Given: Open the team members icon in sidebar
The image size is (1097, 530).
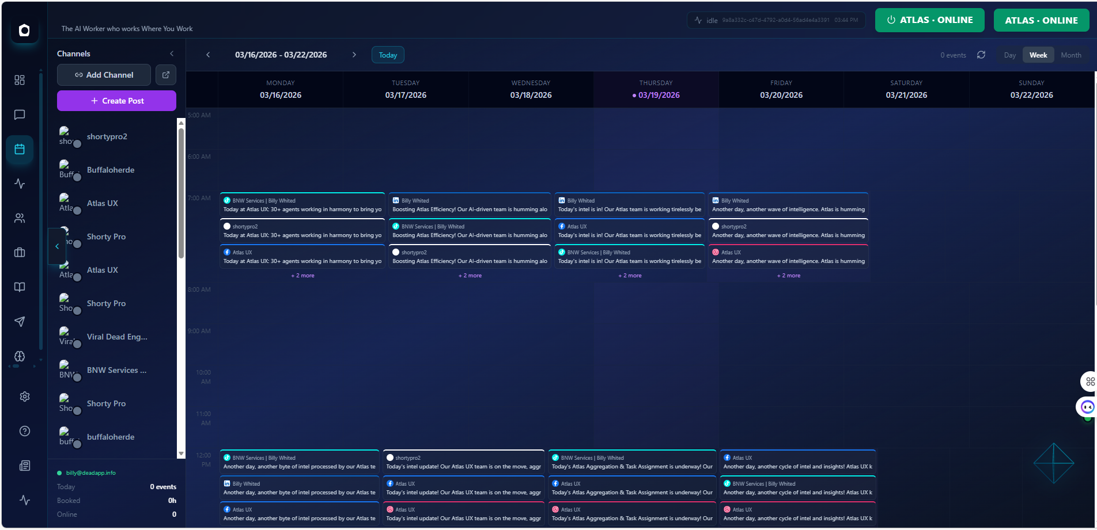Looking at the screenshot, I should pos(20,218).
